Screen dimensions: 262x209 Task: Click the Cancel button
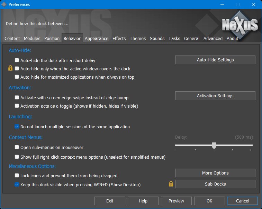(243, 201)
